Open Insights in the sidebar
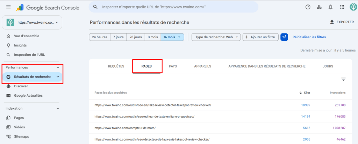 point(20,45)
